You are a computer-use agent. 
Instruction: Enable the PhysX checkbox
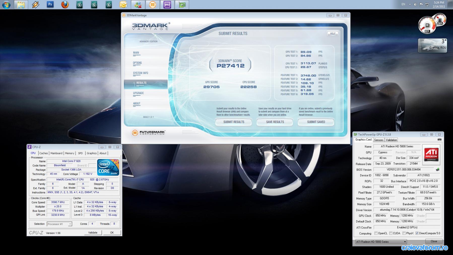click(404, 233)
